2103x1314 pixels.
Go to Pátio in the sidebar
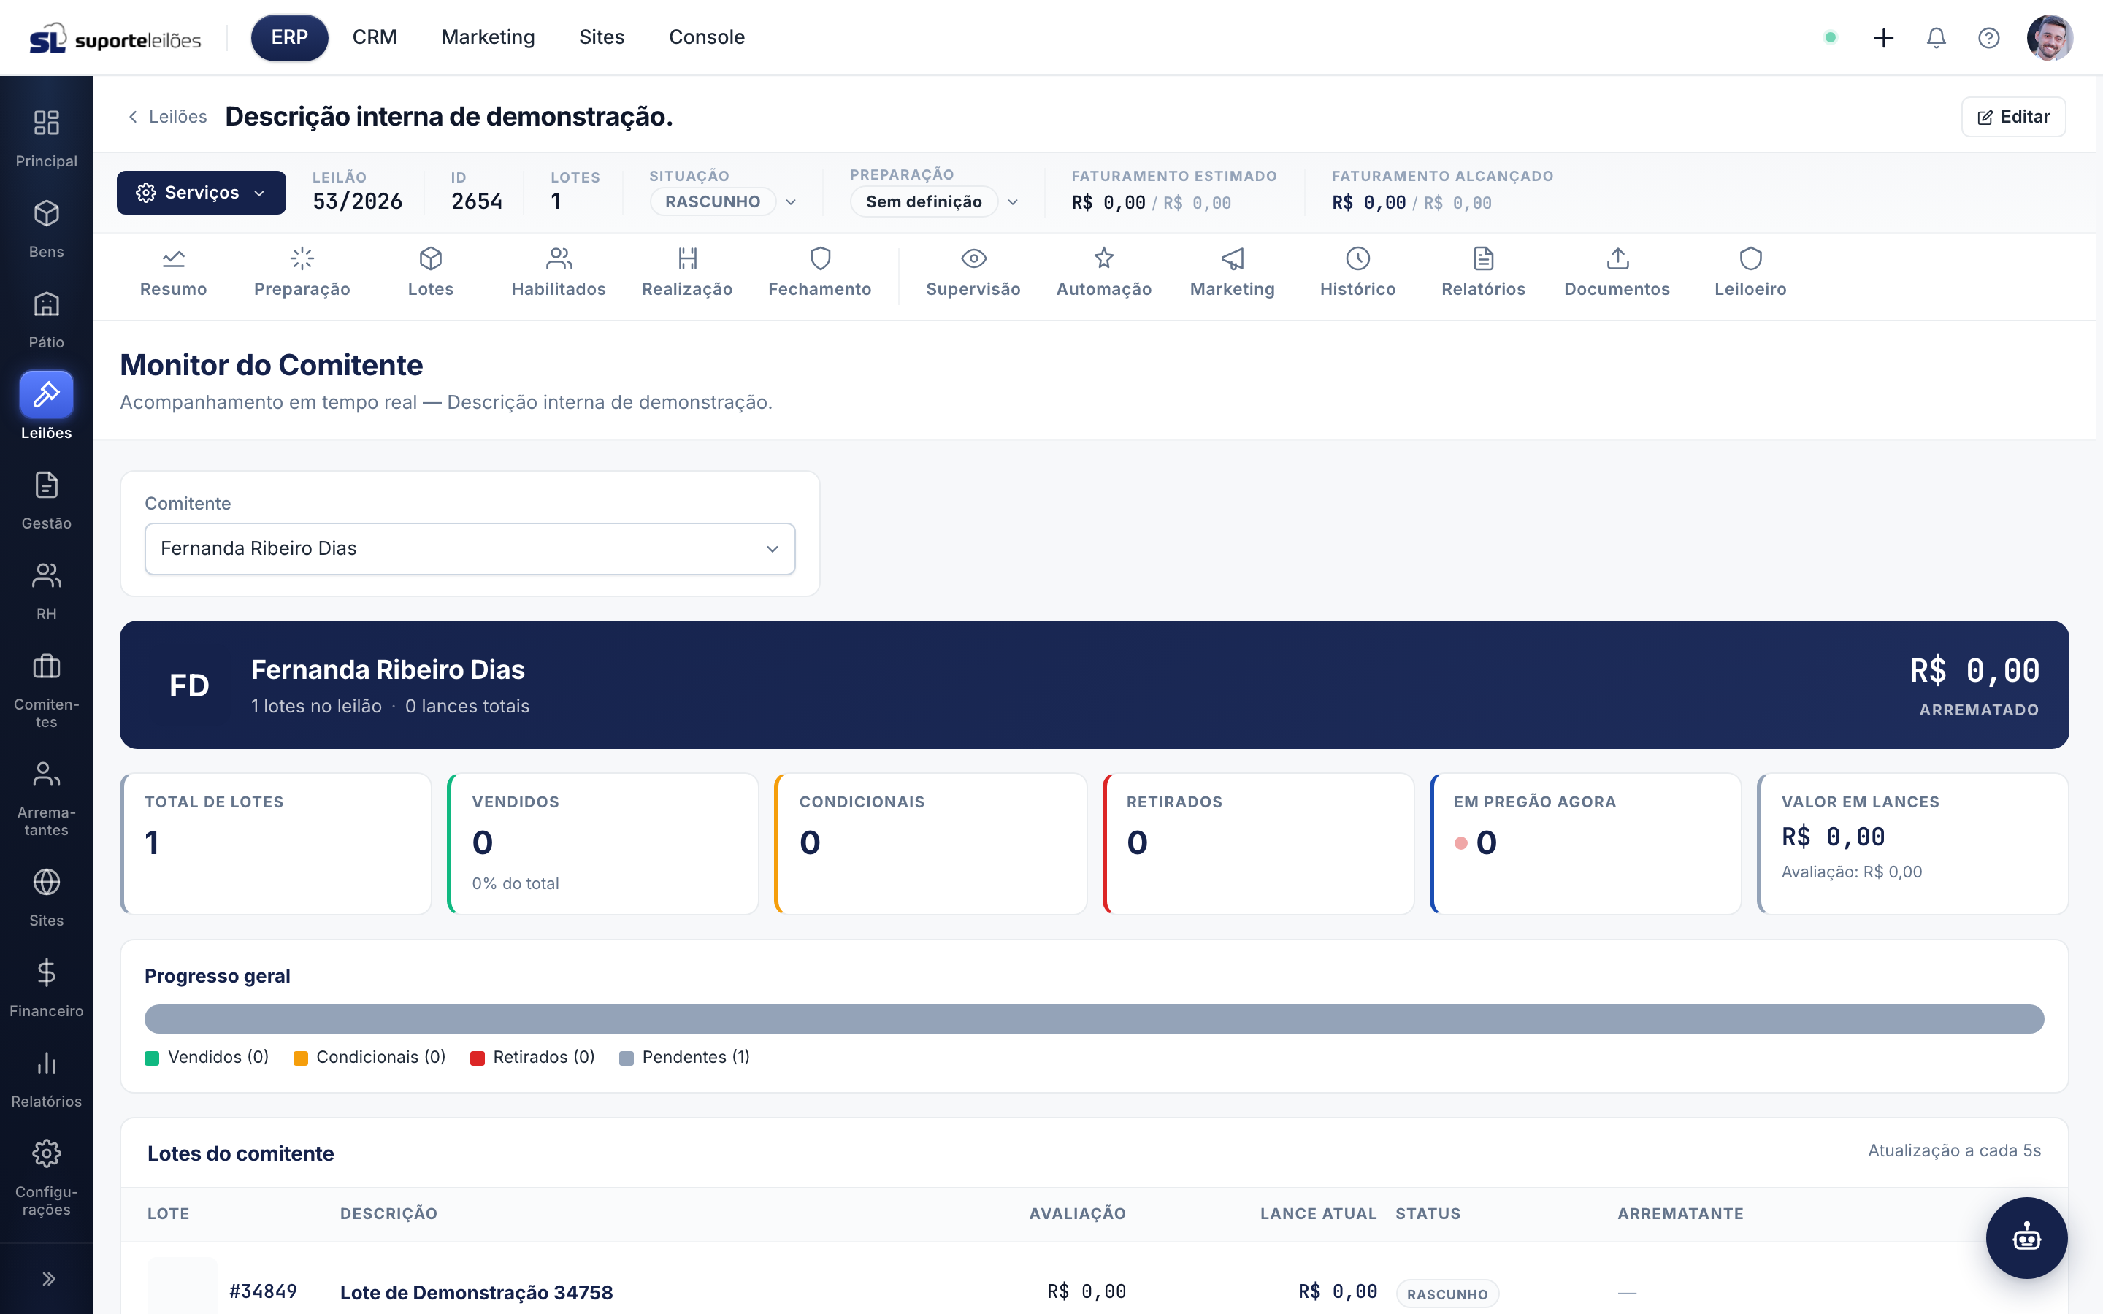click(x=46, y=320)
